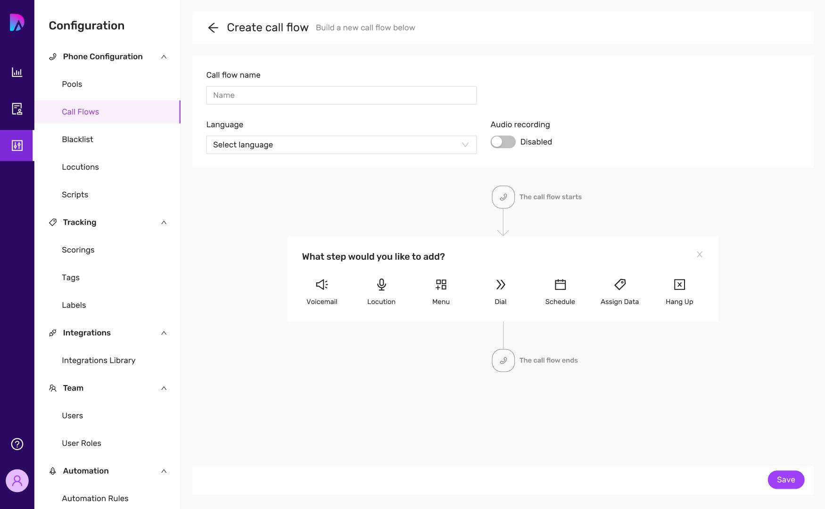Go to the Blacklist page
The height and width of the screenshot is (509, 825).
[77, 139]
